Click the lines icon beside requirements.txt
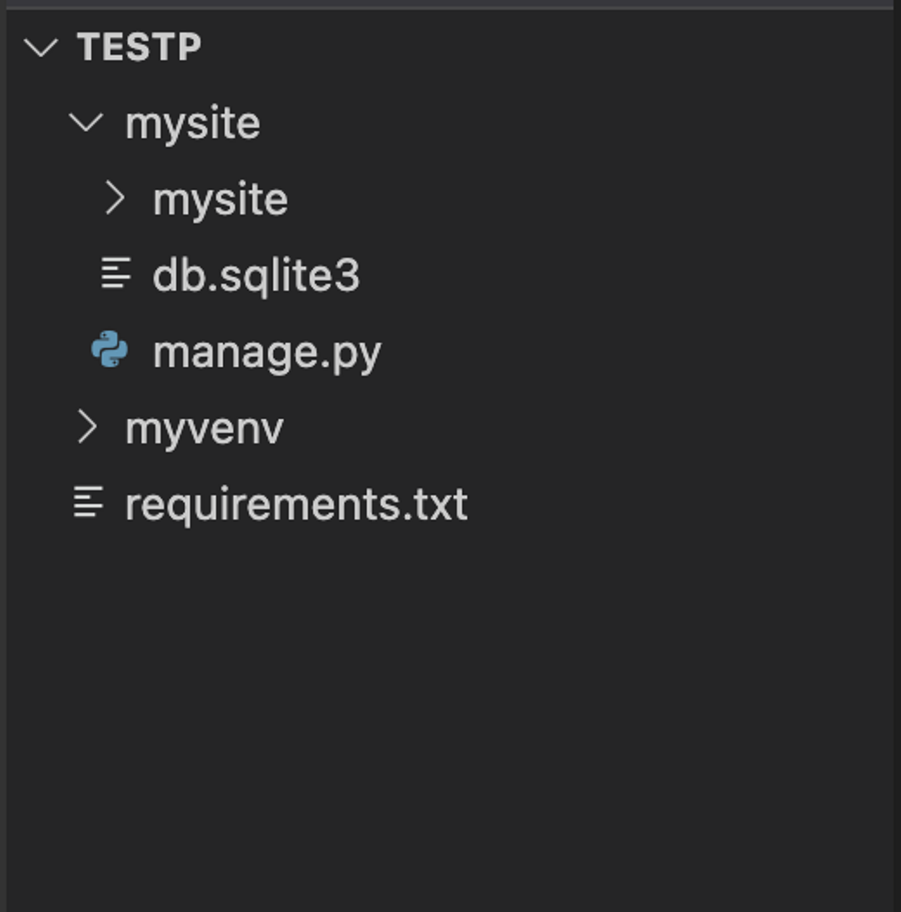Viewport: 901px width, 912px height. [x=88, y=503]
